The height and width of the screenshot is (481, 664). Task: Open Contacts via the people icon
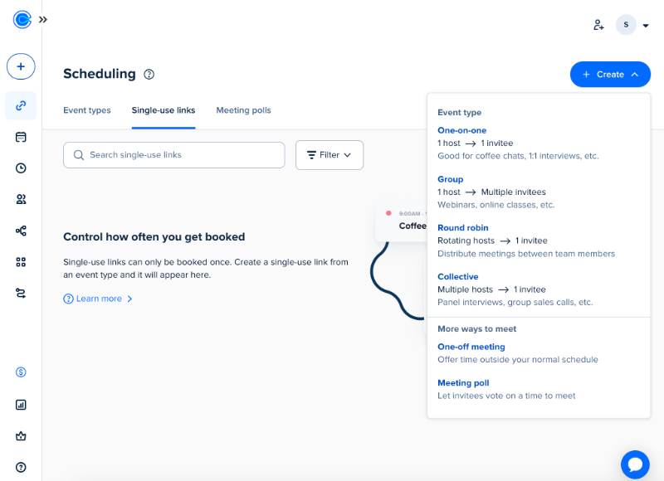(x=21, y=199)
